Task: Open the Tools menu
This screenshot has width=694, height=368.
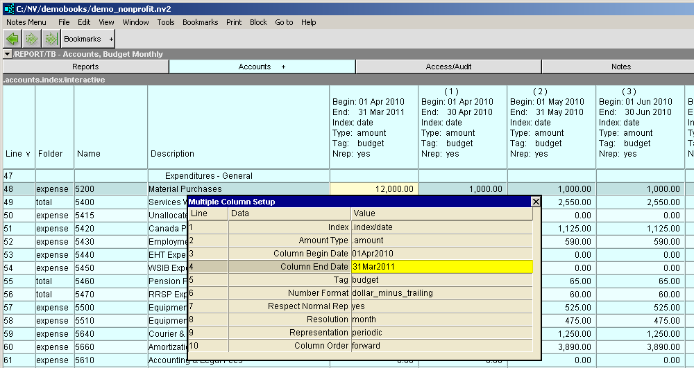Action: click(165, 22)
